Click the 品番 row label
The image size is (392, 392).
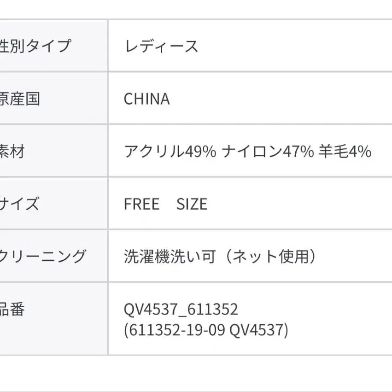tap(12, 310)
